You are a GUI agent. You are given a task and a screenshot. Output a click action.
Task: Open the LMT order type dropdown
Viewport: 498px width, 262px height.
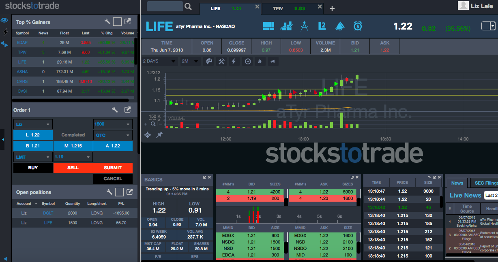click(33, 157)
